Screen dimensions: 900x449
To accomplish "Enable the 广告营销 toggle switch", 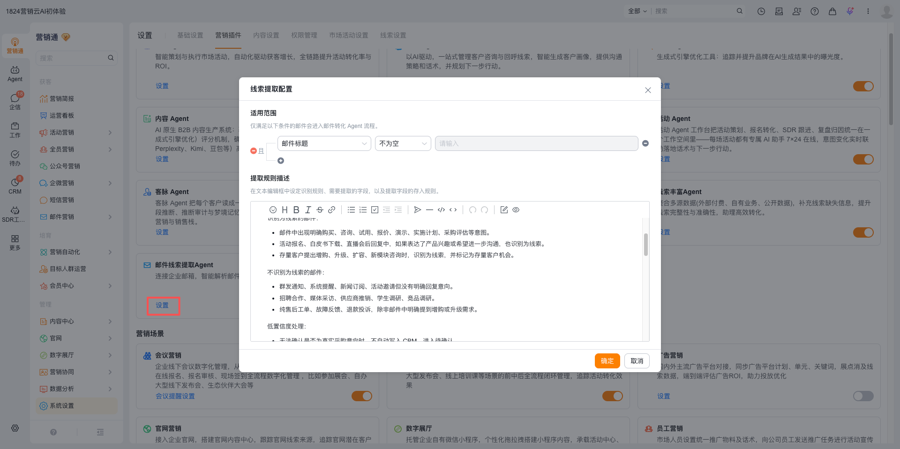I will 863,396.
